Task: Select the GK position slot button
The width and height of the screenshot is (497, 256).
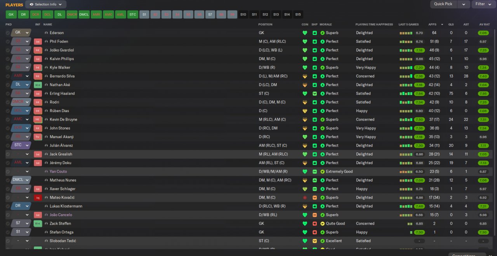Action: click(11, 14)
